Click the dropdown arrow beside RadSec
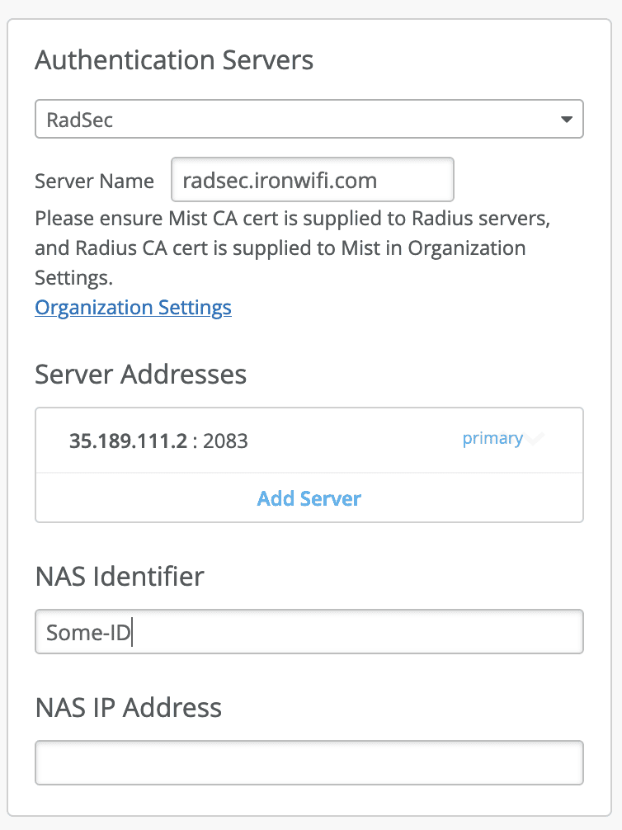Screen dimensions: 622x830 (x=567, y=120)
